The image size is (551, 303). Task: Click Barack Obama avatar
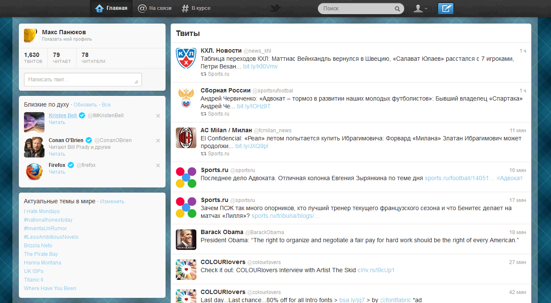[x=186, y=240]
